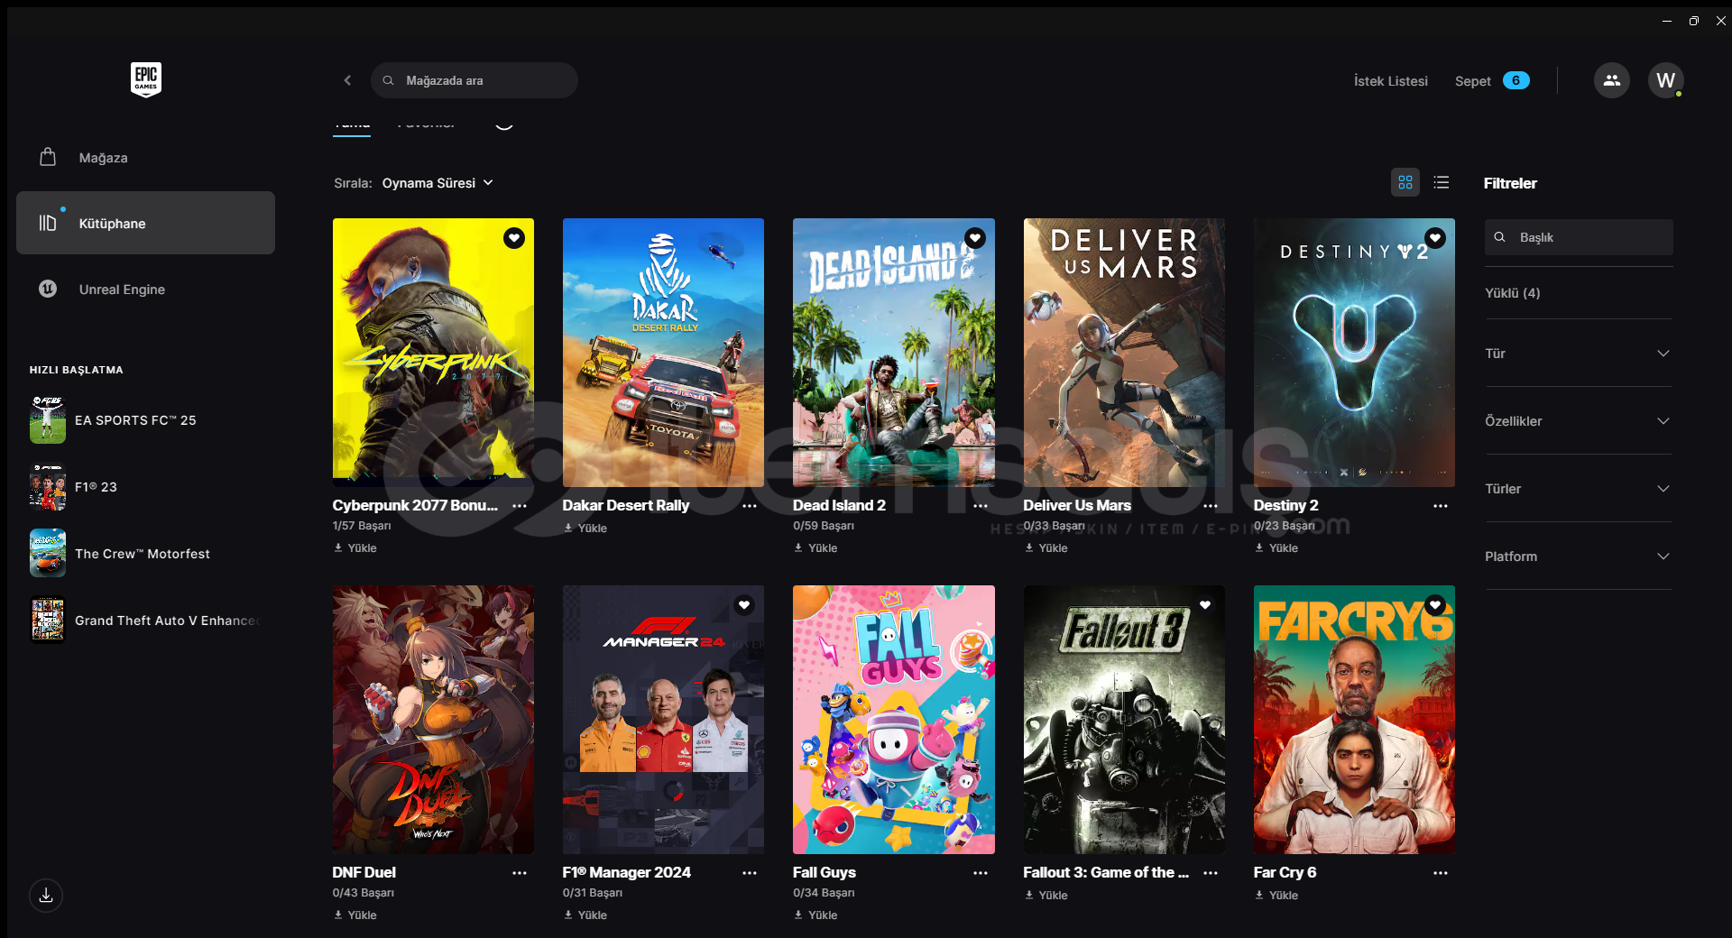Image resolution: width=1732 pixels, height=938 pixels.
Task: Open the W profile avatar menu
Action: (1665, 80)
